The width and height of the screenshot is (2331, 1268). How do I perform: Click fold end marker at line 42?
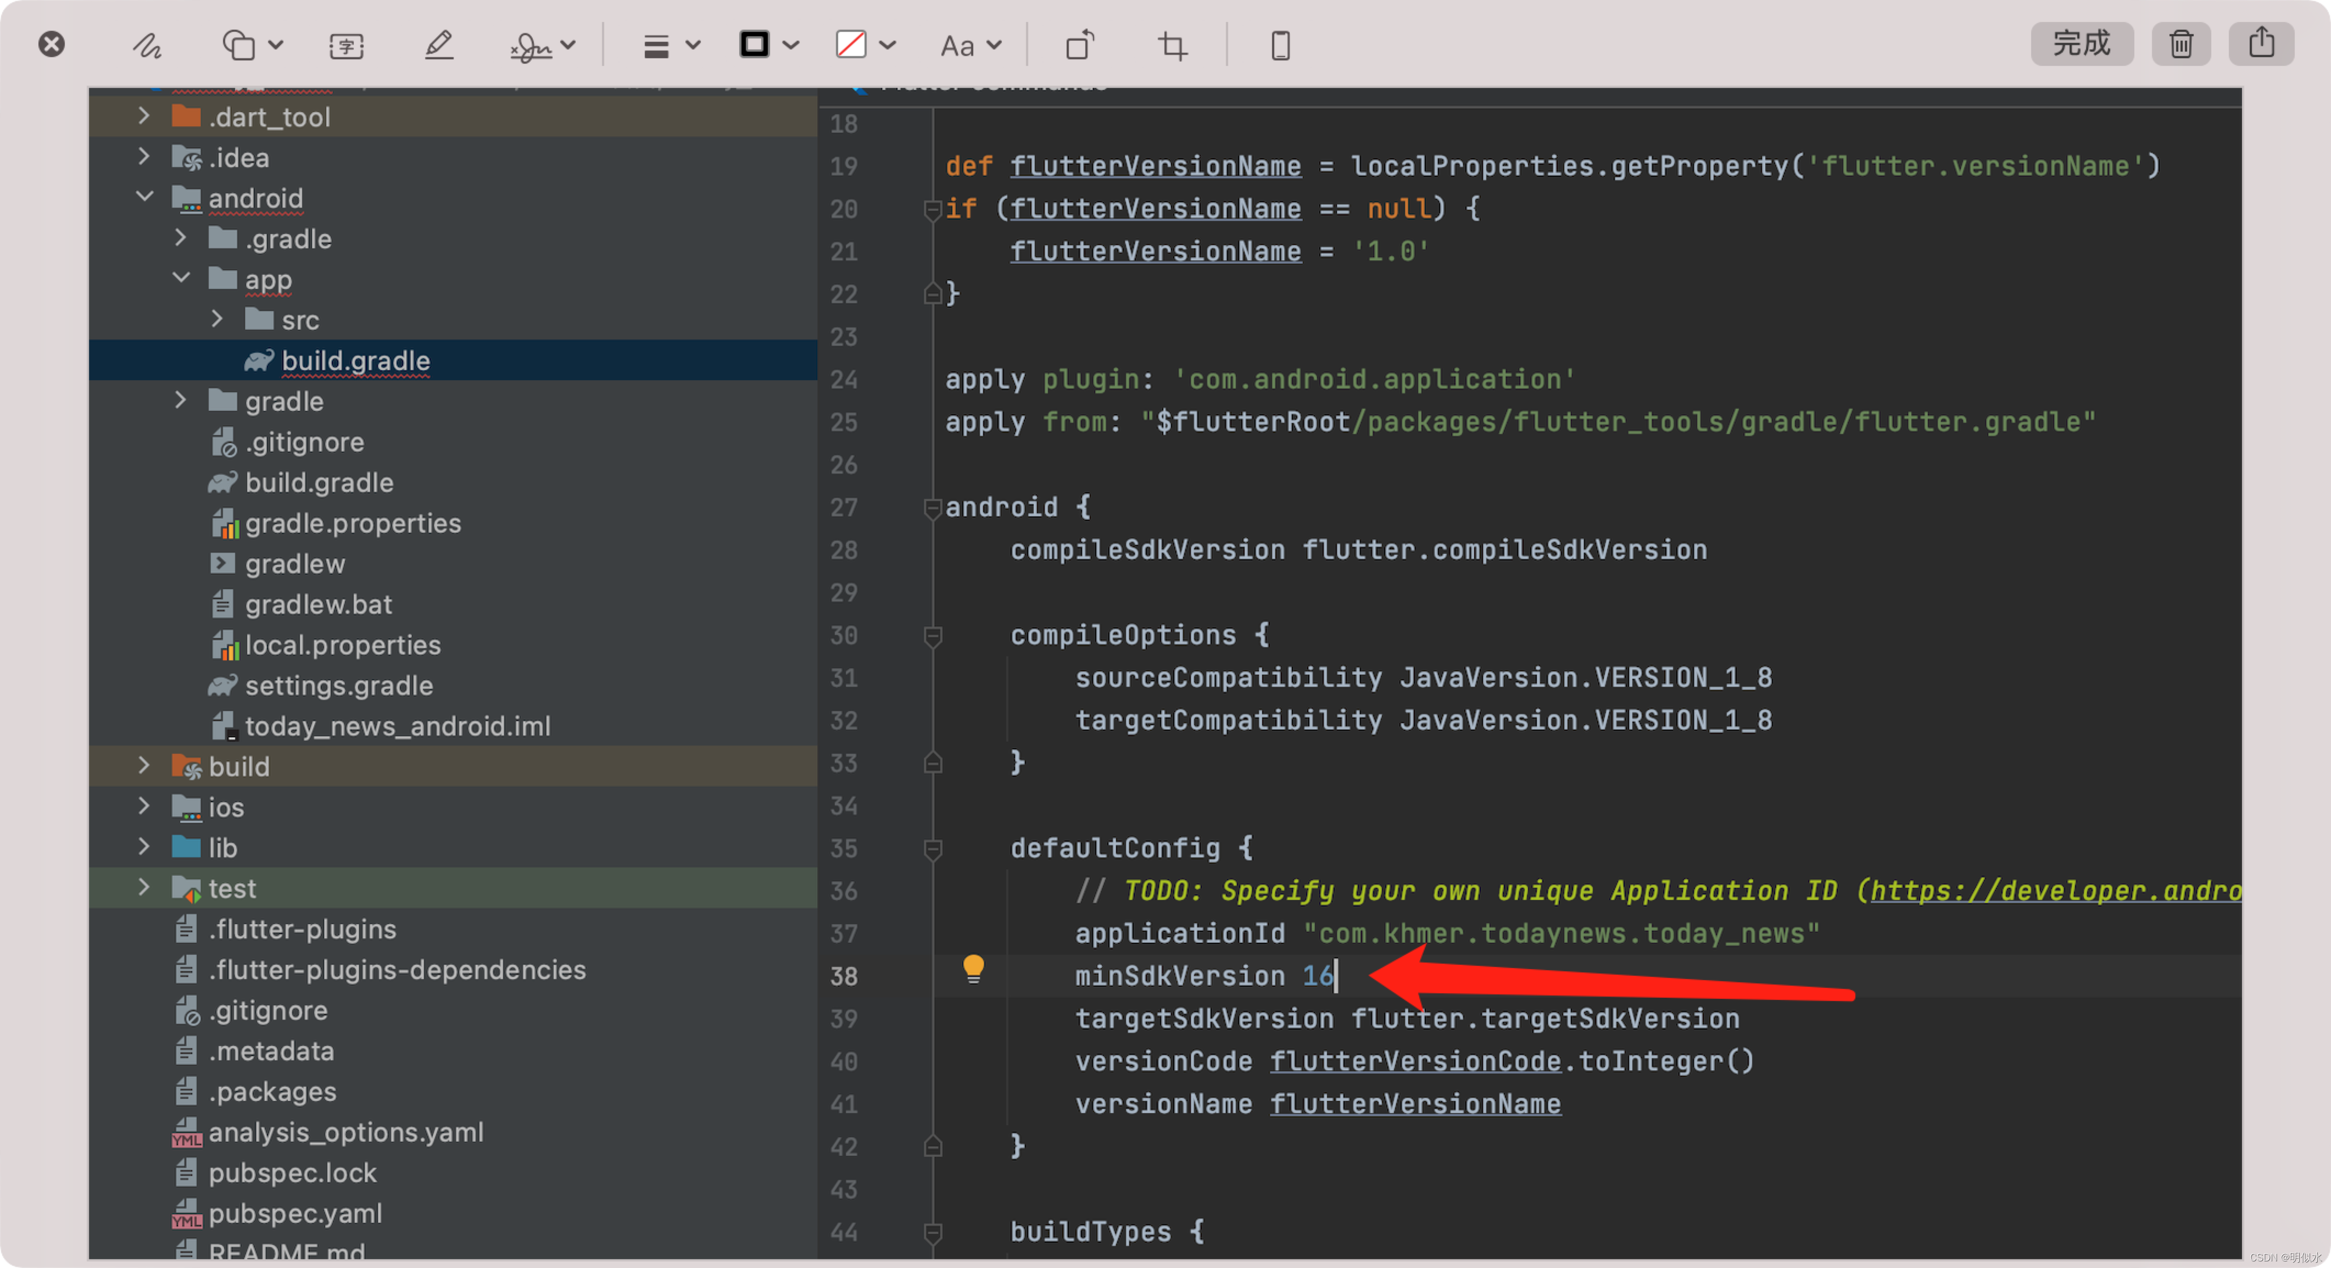(932, 1147)
